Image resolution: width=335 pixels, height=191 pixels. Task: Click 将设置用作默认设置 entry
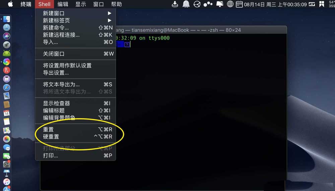coord(75,66)
